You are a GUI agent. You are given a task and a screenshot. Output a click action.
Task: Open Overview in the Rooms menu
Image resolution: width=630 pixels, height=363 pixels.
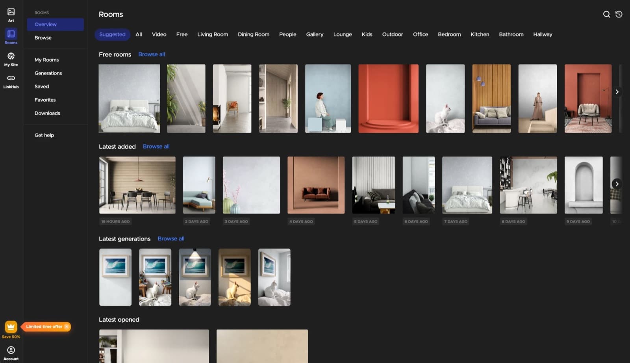coord(56,24)
